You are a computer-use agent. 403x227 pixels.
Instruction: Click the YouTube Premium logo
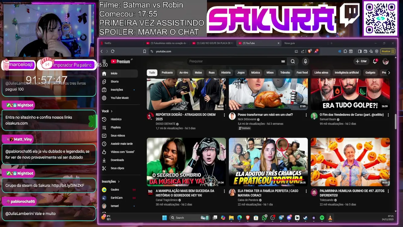point(122,61)
